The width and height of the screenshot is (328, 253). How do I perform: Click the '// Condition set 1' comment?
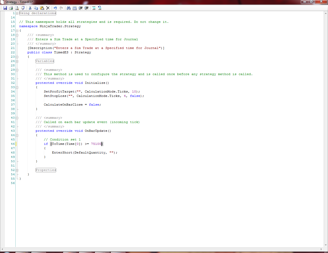pos(62,140)
